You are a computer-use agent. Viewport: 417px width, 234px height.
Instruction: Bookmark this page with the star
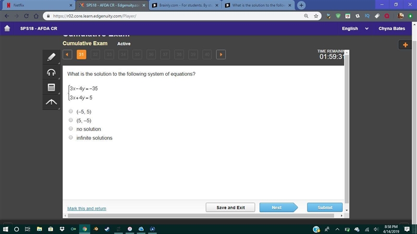pos(316,16)
